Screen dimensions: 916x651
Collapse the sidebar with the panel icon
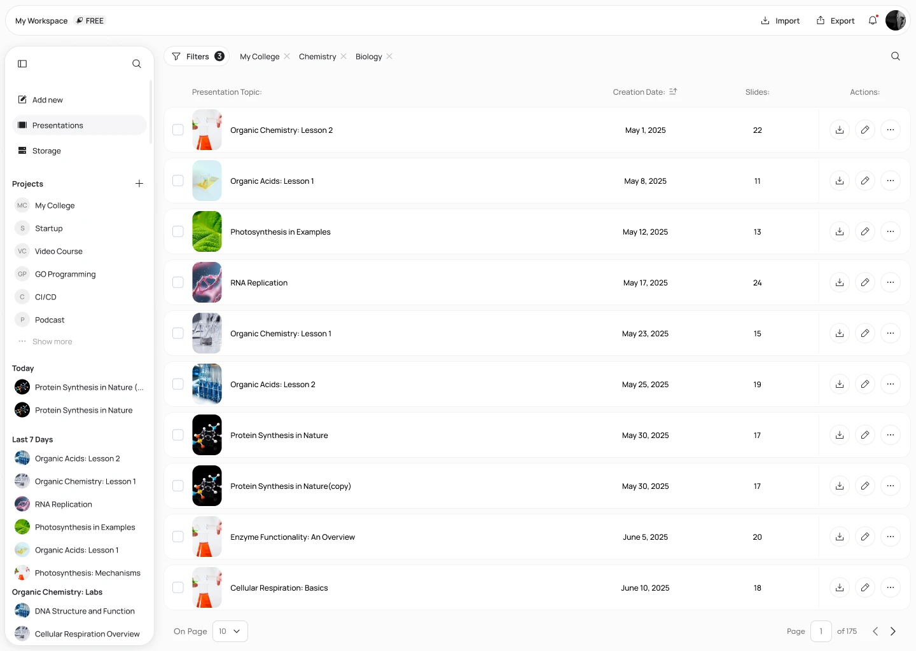coord(22,64)
